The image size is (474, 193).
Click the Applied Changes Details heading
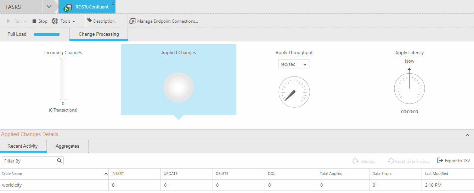[29, 134]
